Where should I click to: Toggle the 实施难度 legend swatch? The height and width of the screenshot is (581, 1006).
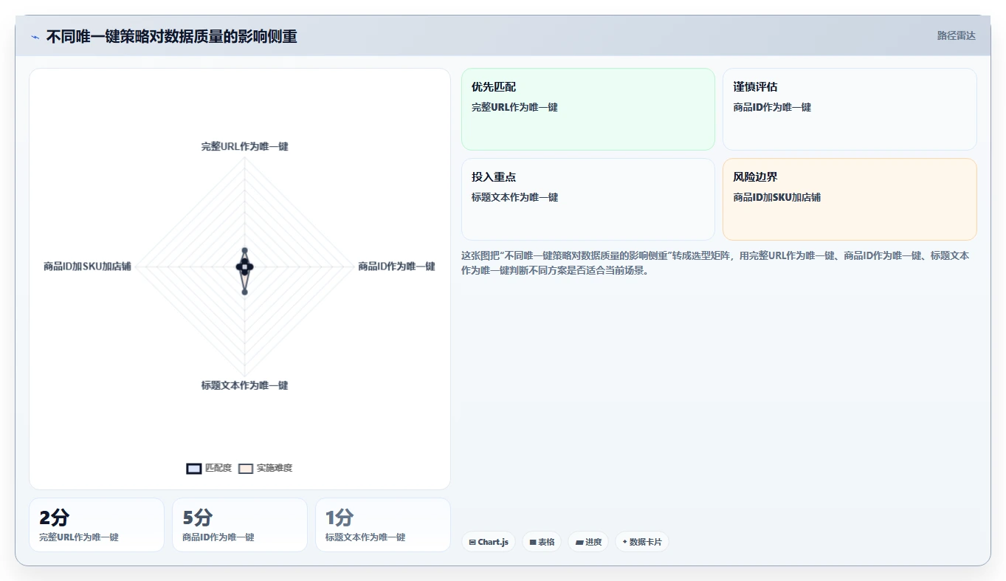tap(246, 468)
